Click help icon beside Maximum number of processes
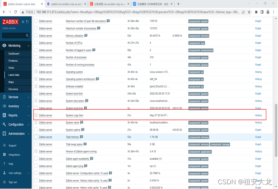This screenshot has width=278, height=189. [99, 28]
